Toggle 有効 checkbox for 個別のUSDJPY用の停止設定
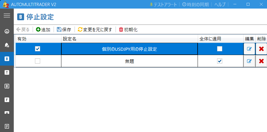 38,49
